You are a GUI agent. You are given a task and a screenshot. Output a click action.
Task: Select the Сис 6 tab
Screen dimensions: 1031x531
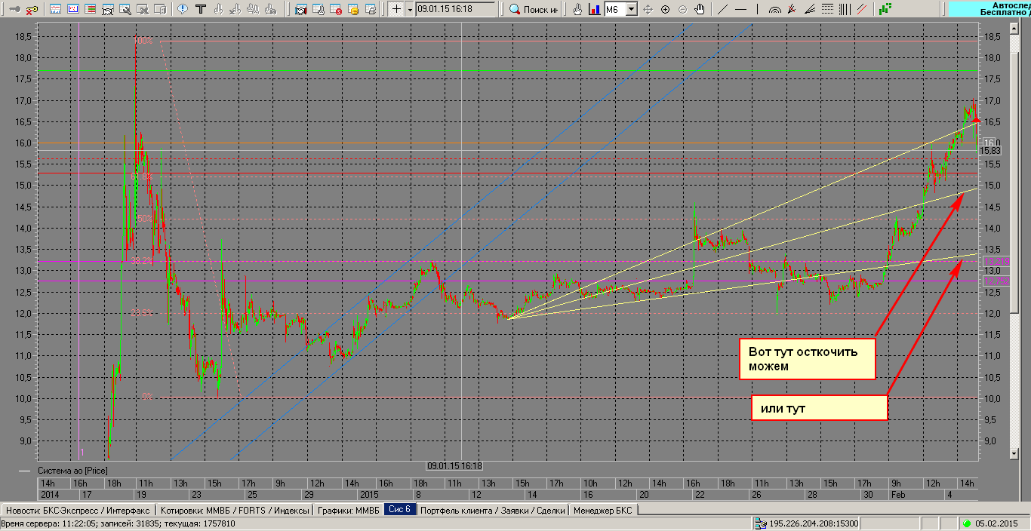[x=400, y=509]
